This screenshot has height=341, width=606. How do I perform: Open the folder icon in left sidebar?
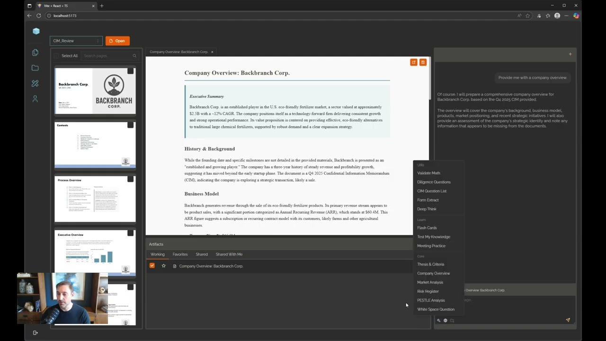35,68
